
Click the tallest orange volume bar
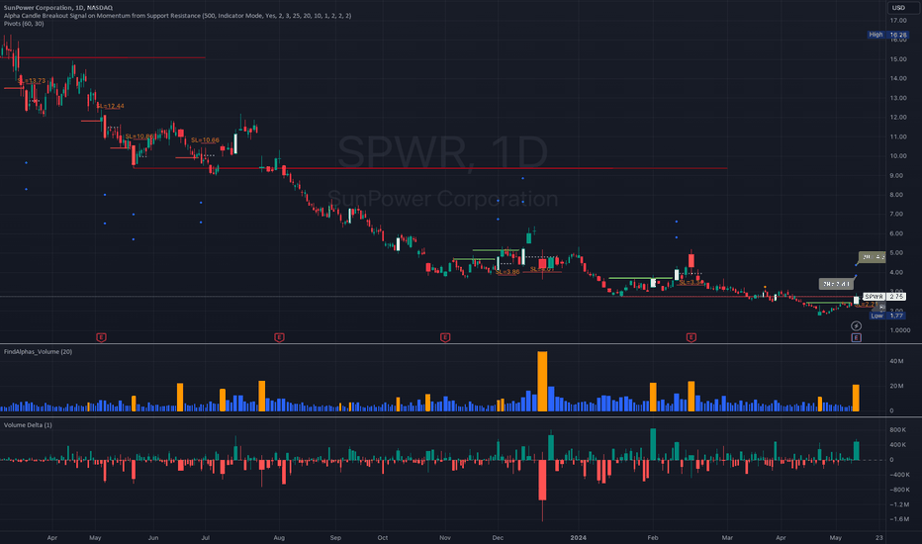(542, 381)
